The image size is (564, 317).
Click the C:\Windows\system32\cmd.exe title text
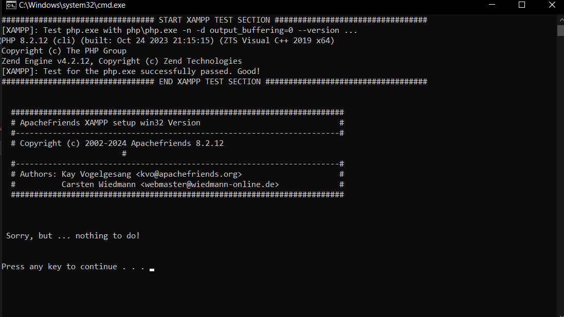coord(72,5)
